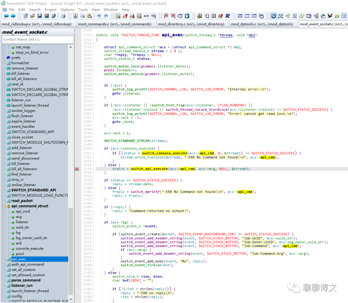Screen dimensions: 348x303
Task: Switch to mod_directory.c tab
Action: [191, 24]
